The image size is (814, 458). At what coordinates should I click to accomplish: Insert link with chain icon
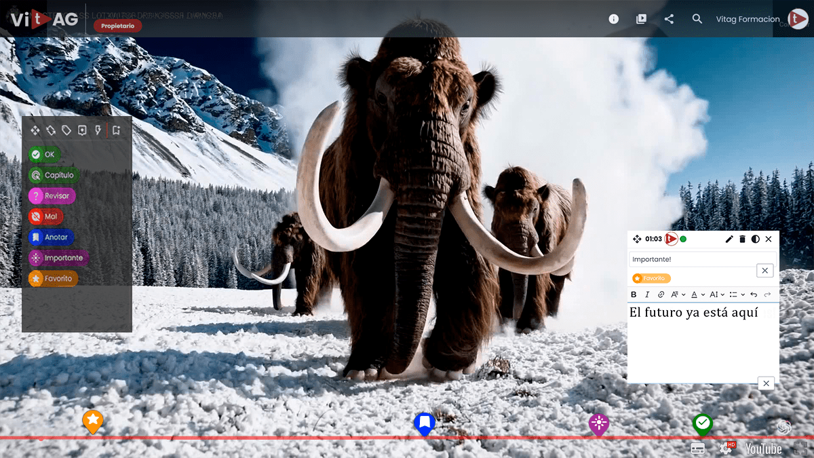tap(661, 294)
